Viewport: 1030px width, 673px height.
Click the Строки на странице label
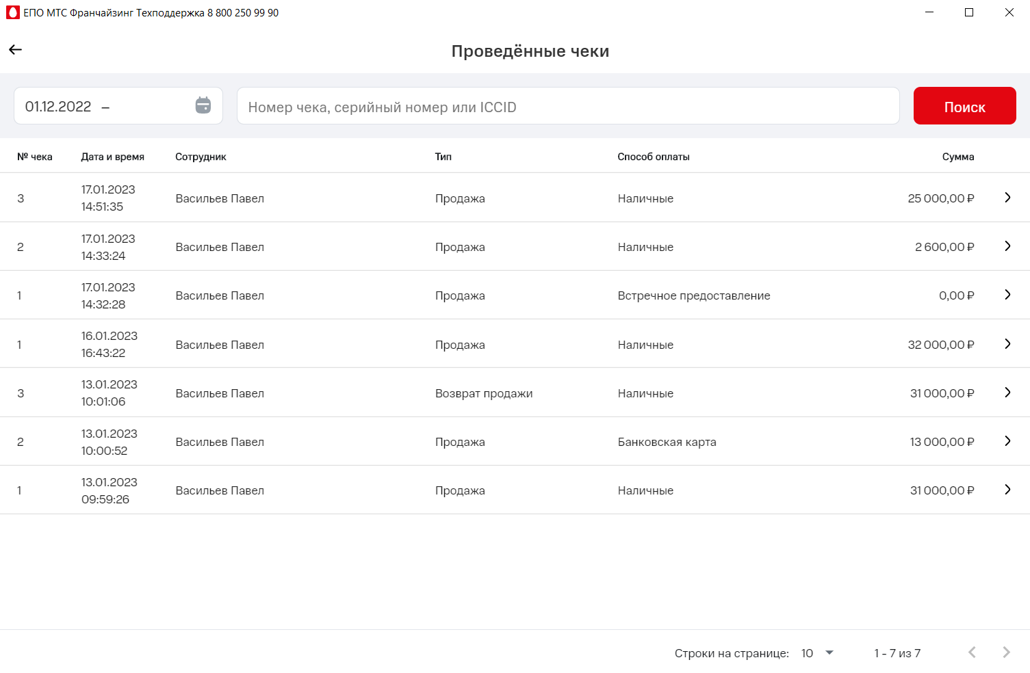[732, 653]
